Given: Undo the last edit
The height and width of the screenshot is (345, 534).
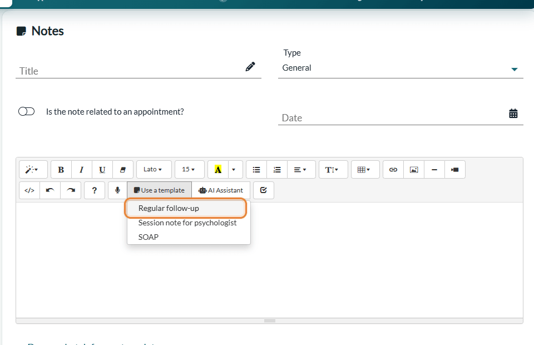Looking at the screenshot, I should [x=50, y=190].
